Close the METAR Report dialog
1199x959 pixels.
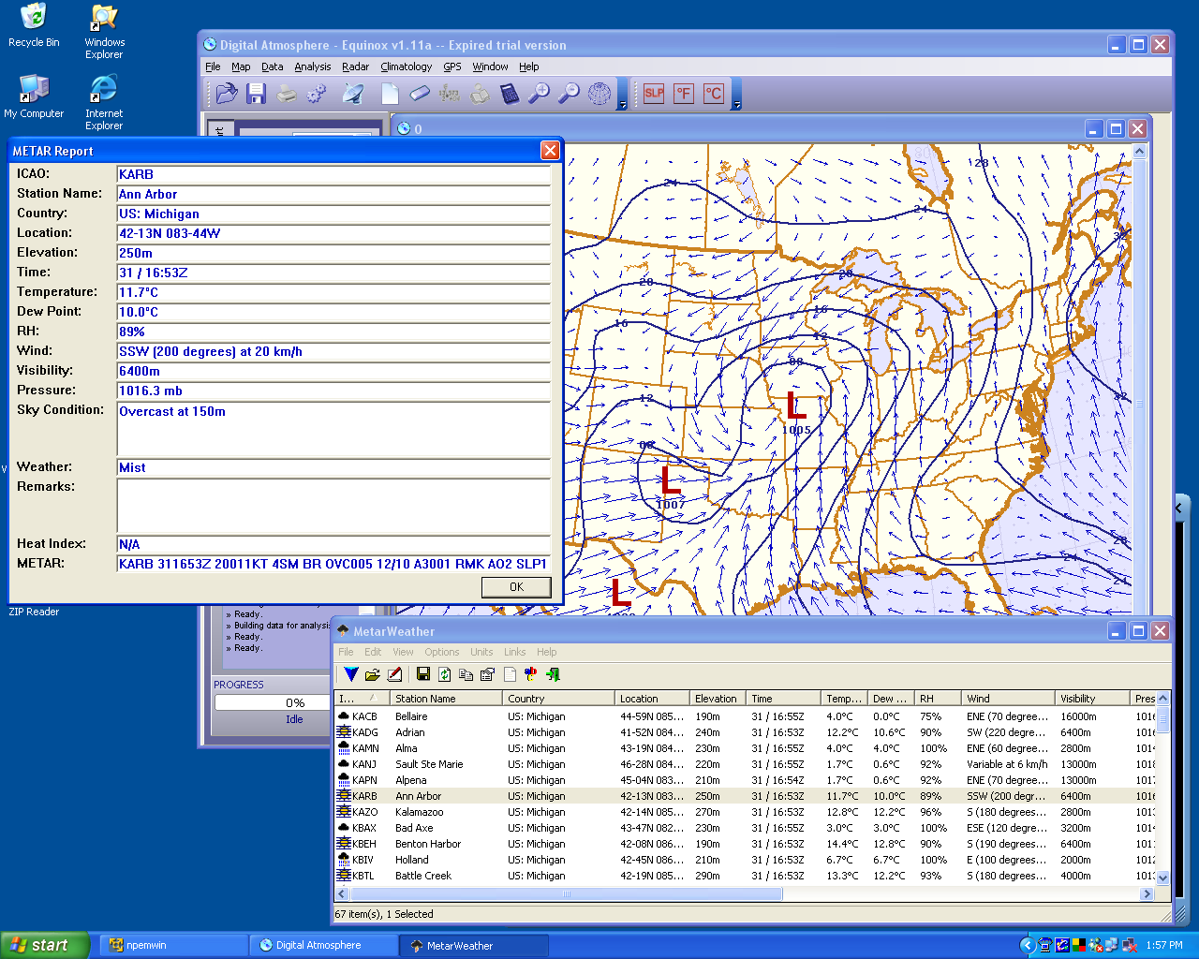pos(550,150)
